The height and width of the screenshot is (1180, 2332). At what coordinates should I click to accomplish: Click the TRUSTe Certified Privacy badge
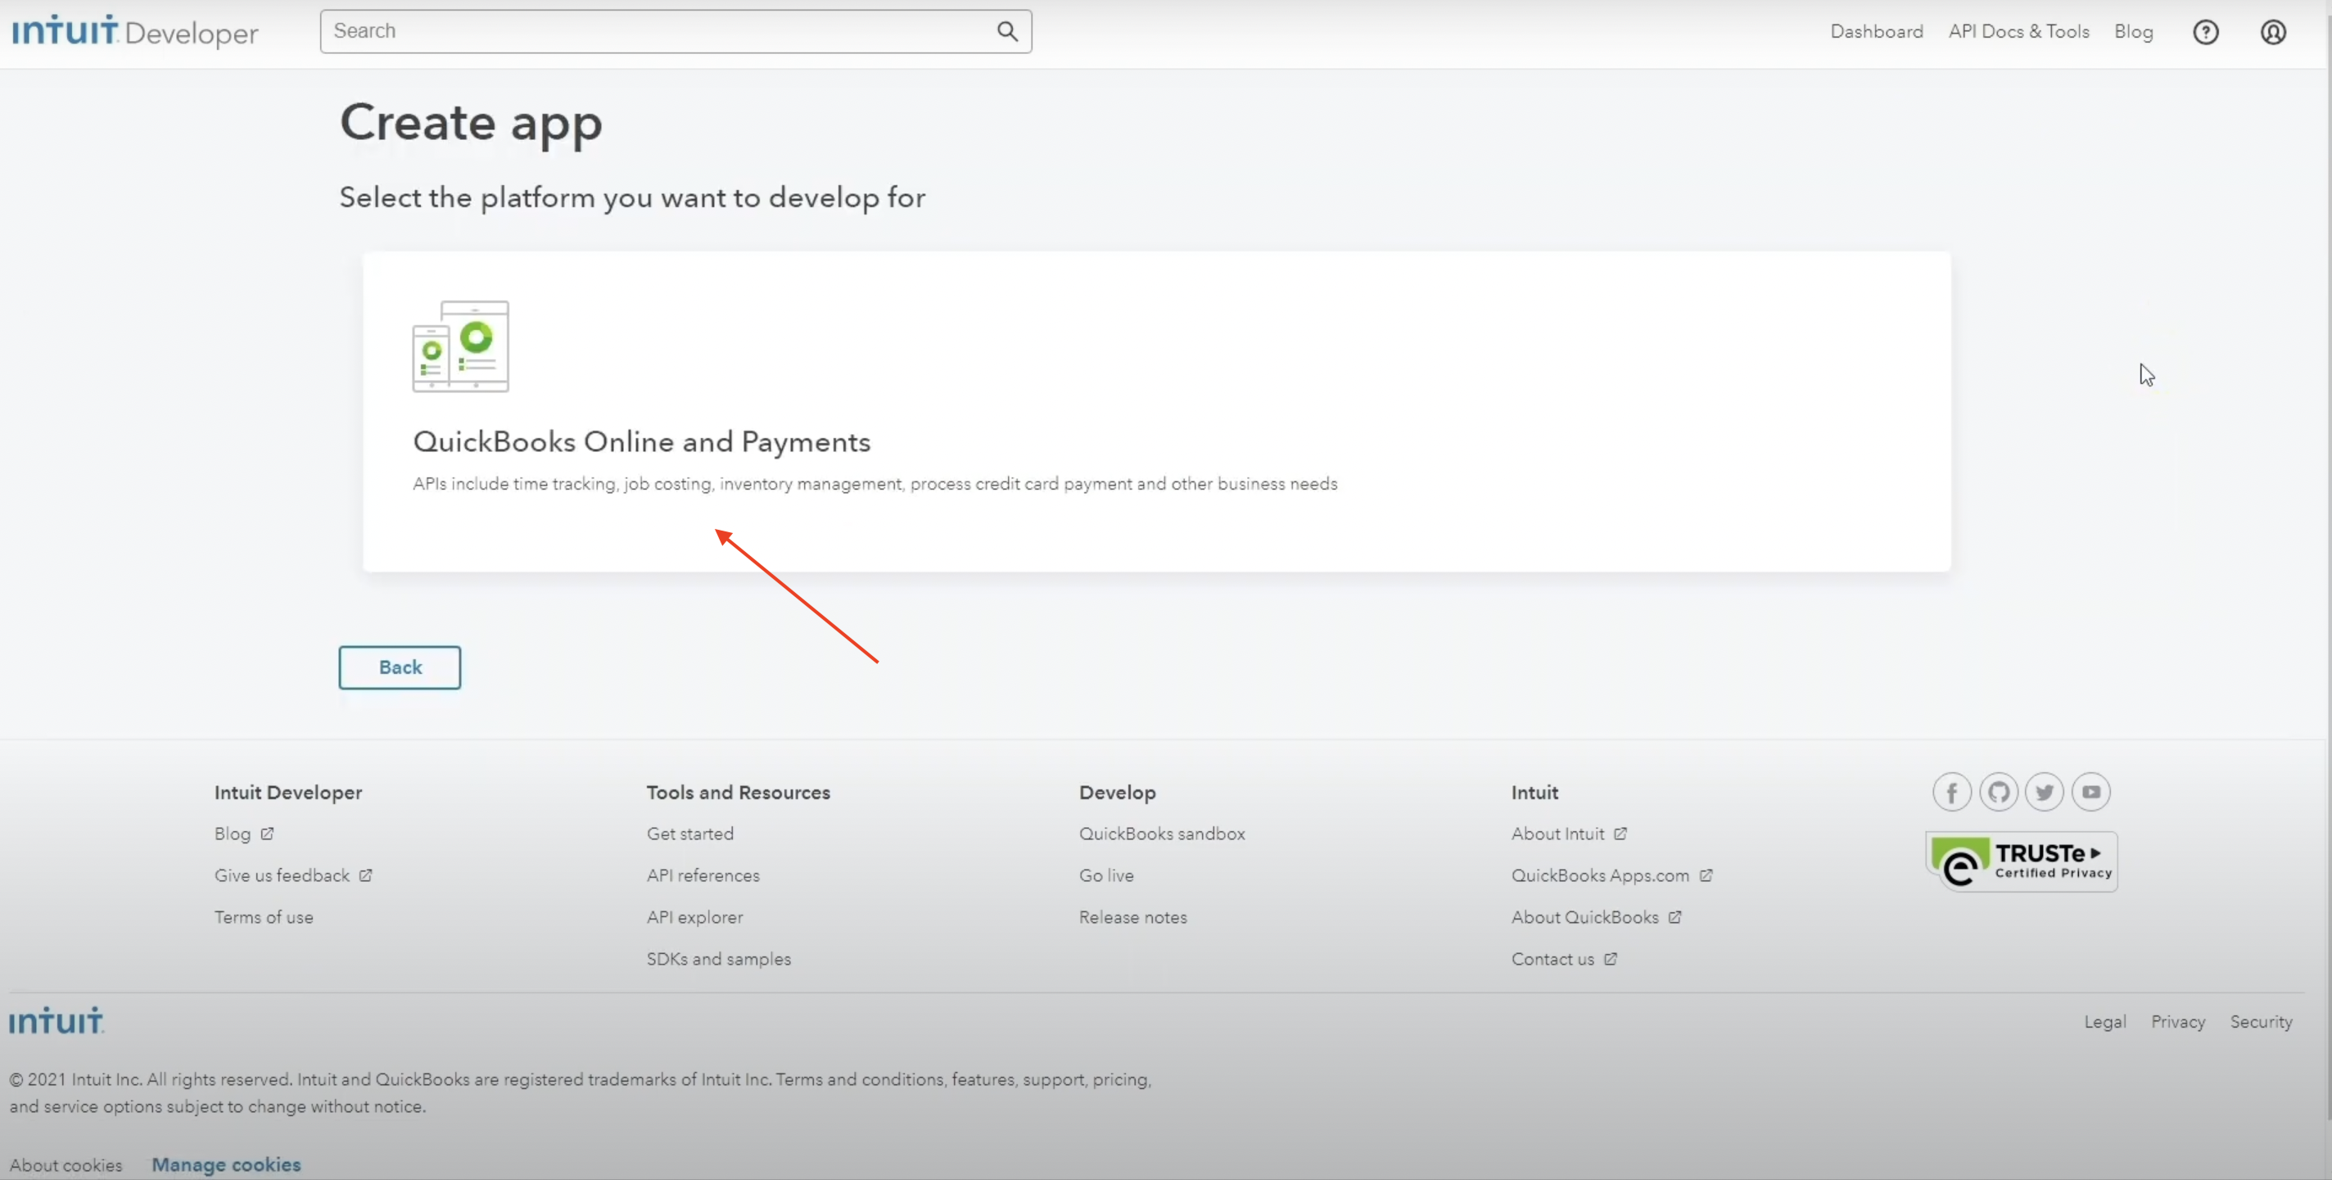coord(2021,861)
